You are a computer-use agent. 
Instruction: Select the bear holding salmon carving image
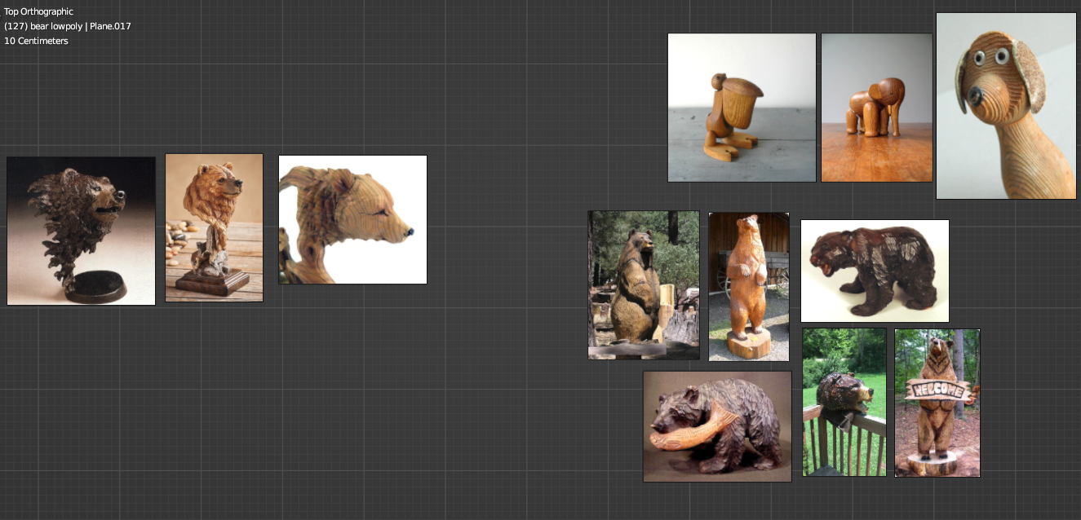(x=717, y=426)
